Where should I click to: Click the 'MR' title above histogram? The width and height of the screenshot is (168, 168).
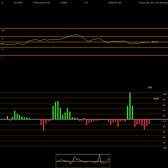tap(150, 87)
